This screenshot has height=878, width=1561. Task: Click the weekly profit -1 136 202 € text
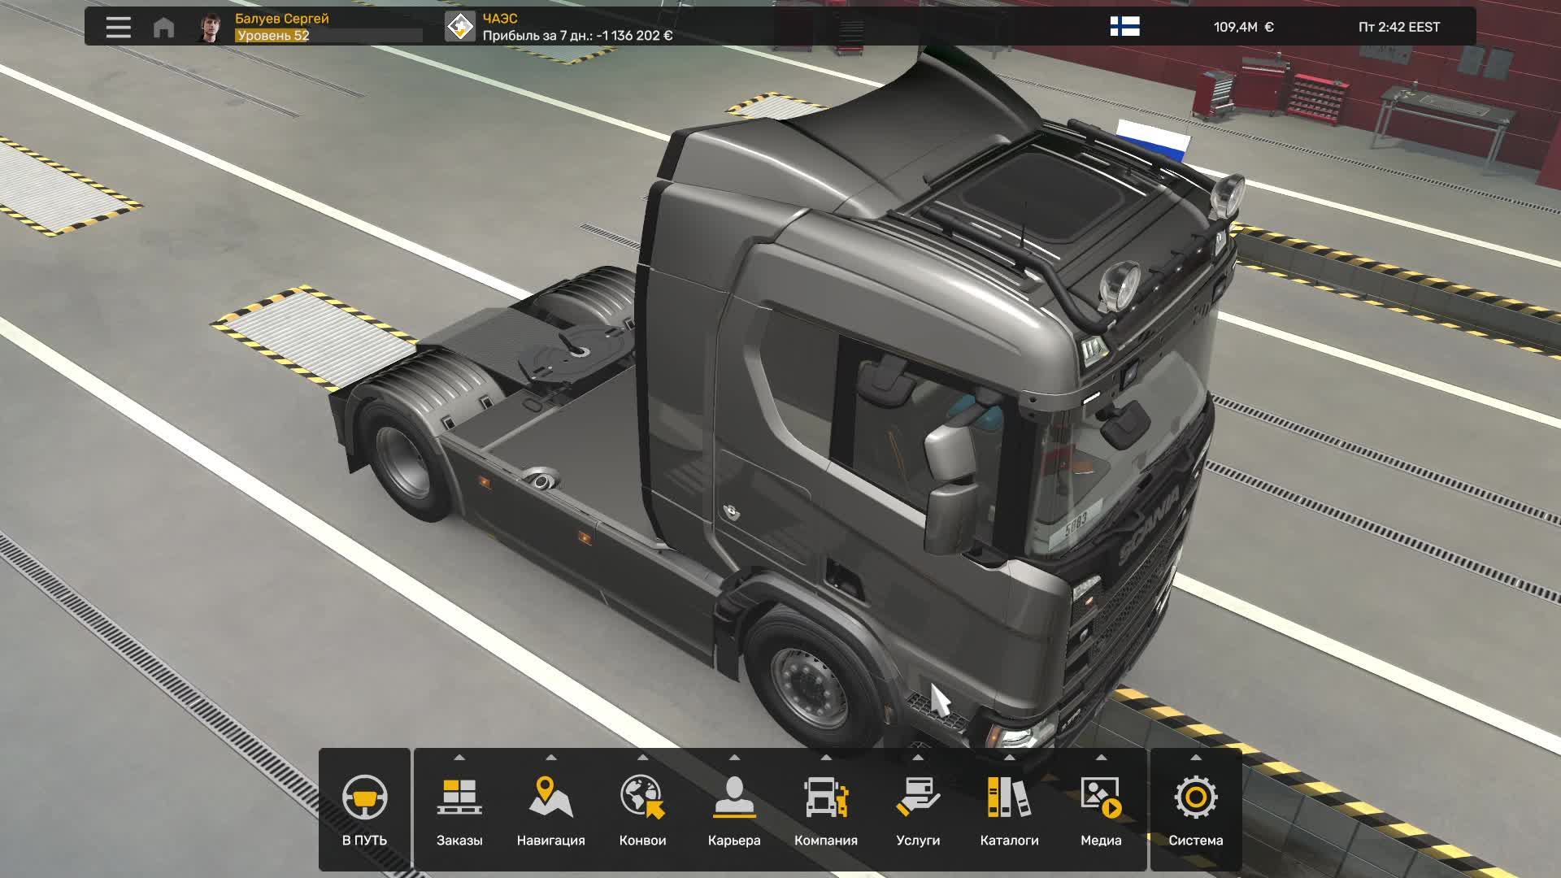(x=579, y=36)
